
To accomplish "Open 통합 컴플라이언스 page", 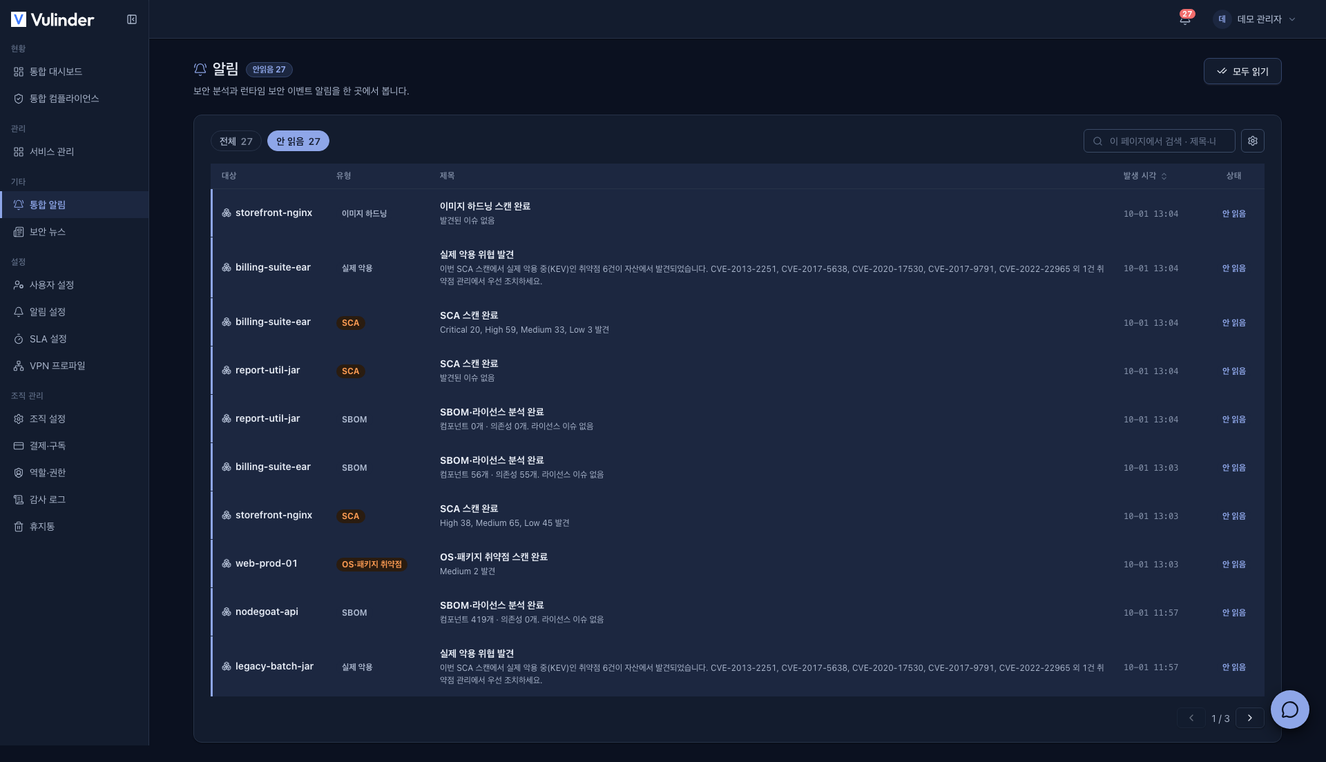I will click(x=74, y=99).
